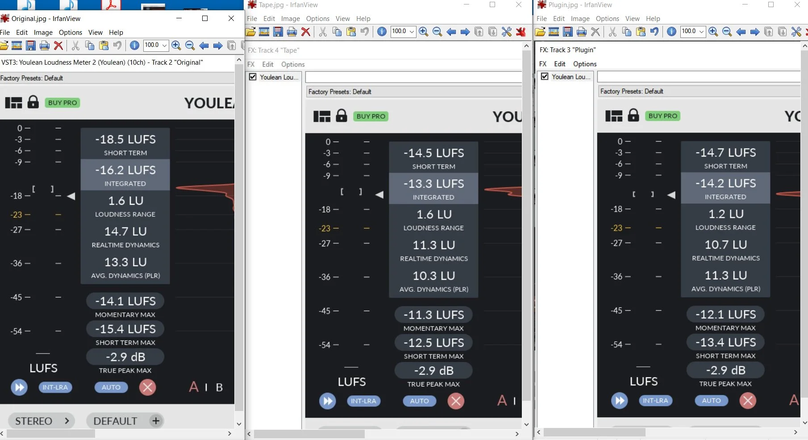
Task: Open image information in the Plugin.jpg window
Action: coord(671,32)
